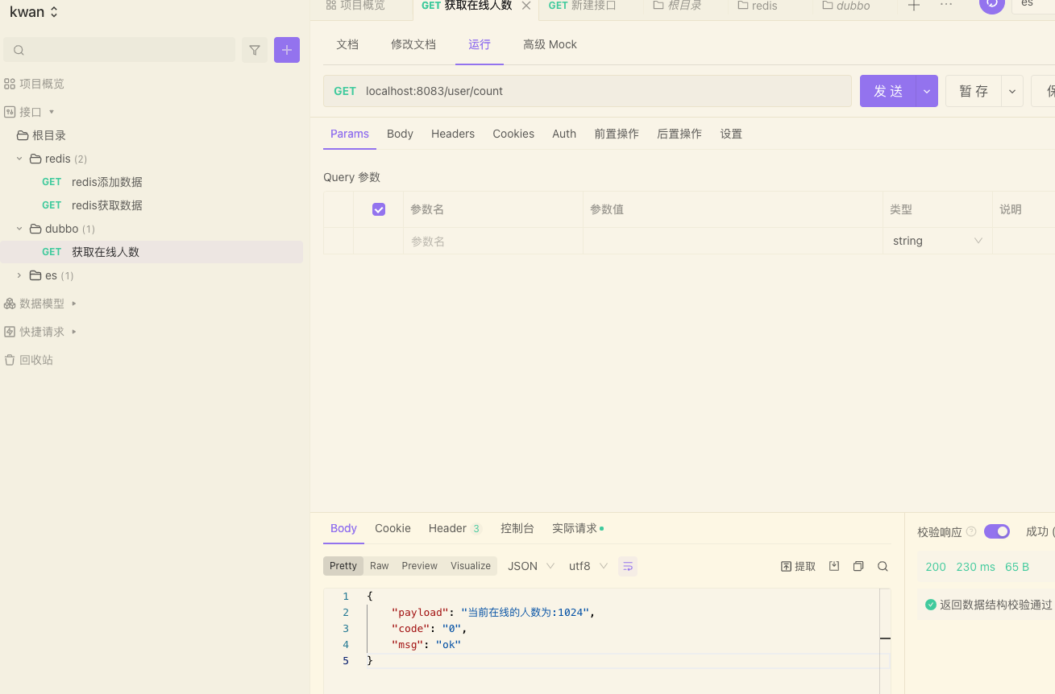Close the 获取在线人数 tab
Image resolution: width=1055 pixels, height=694 pixels.
pyautogui.click(x=526, y=6)
